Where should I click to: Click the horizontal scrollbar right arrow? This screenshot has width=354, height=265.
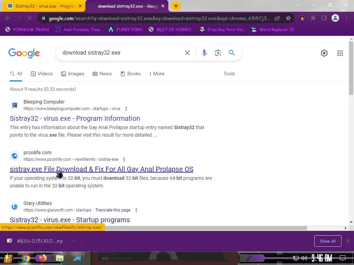(345, 228)
